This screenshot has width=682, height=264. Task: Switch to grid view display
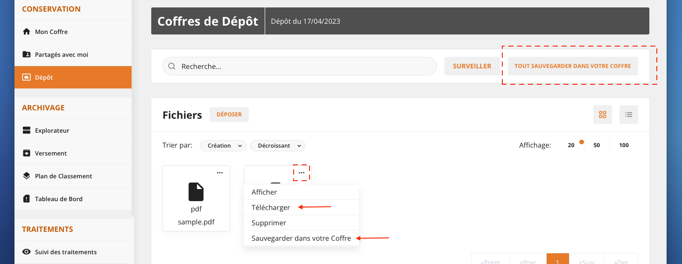(602, 115)
